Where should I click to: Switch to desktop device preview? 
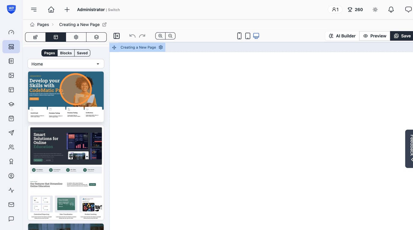click(256, 36)
